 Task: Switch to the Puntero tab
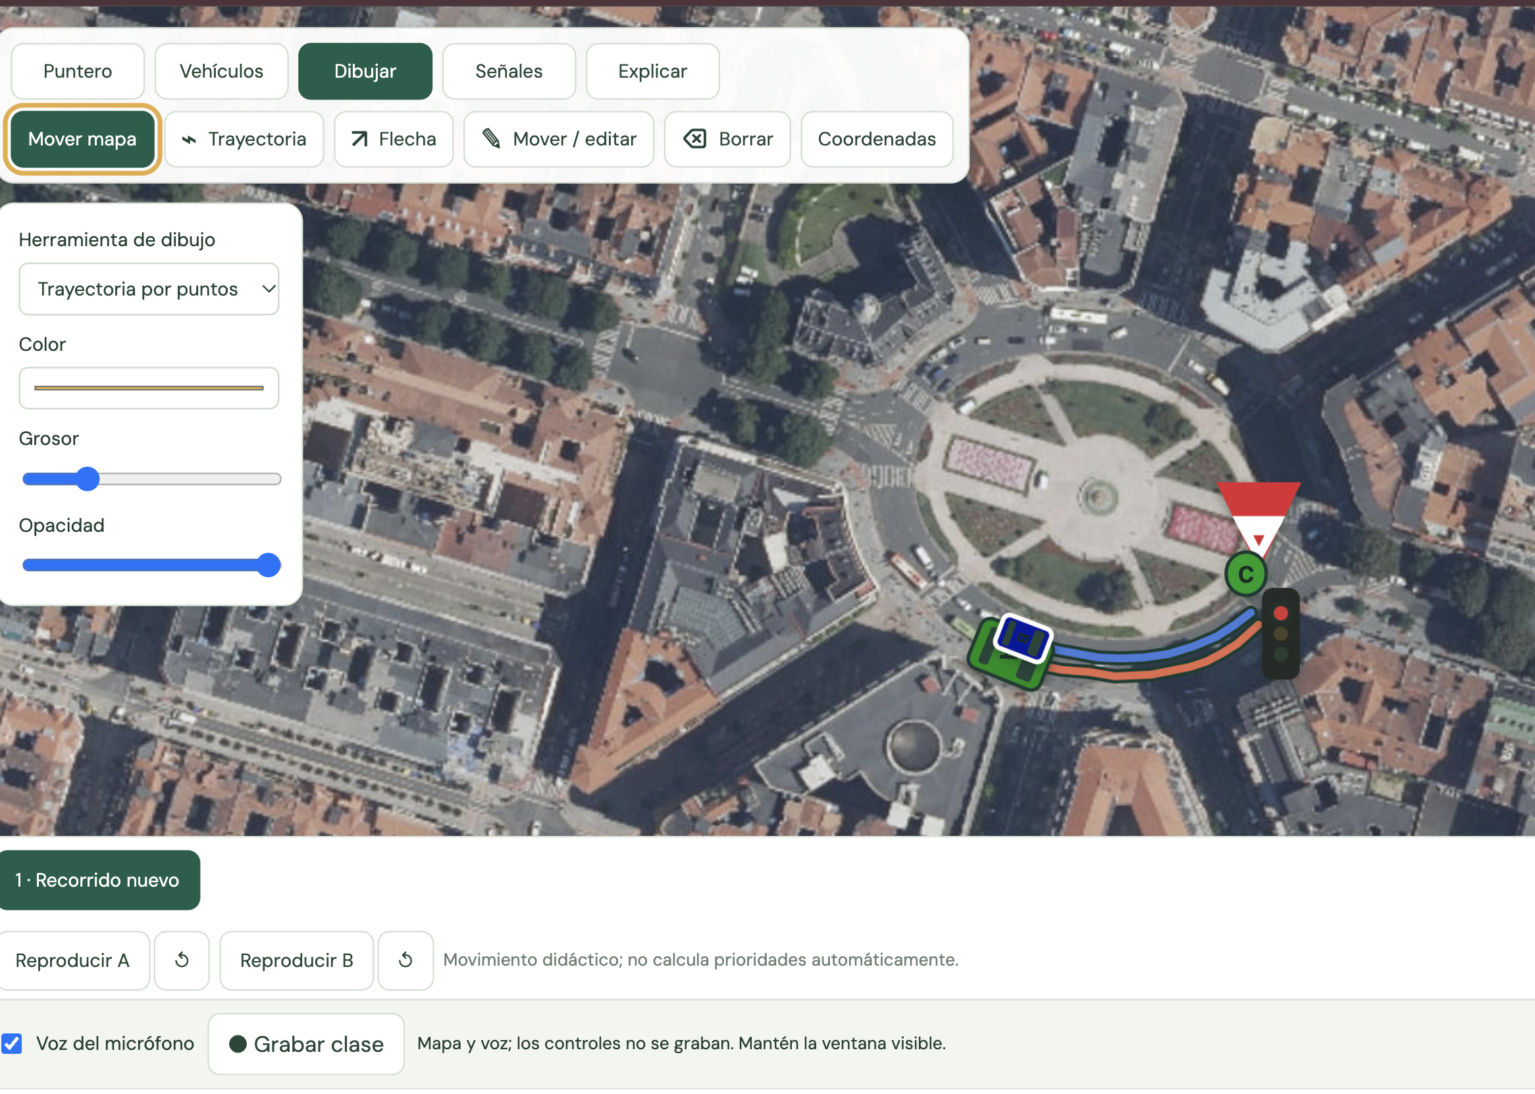pyautogui.click(x=78, y=71)
